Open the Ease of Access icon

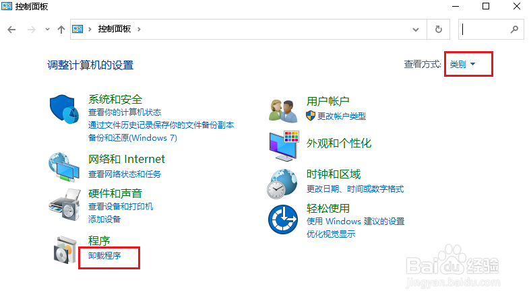(x=284, y=220)
